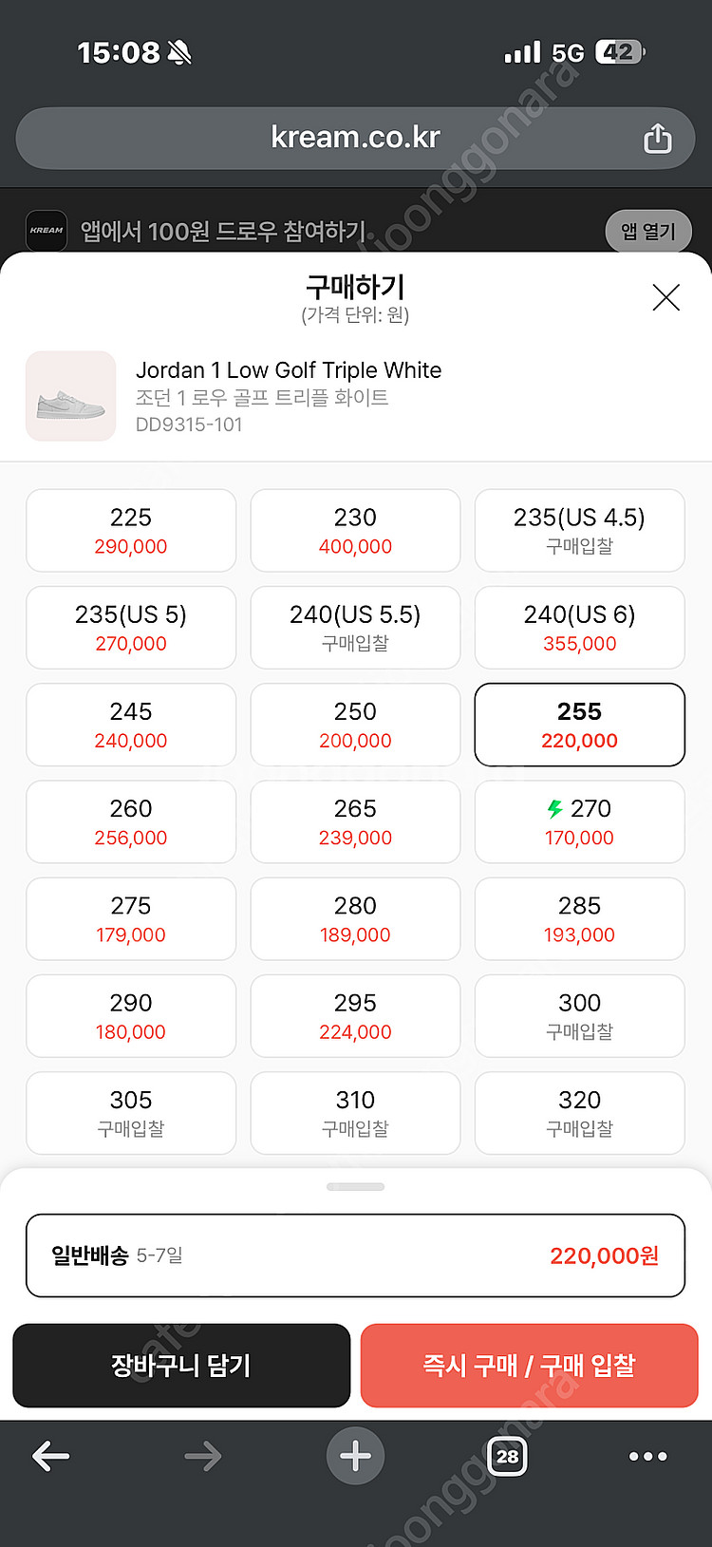712x1547 pixels.
Task: Open the tab switcher showing 28
Action: coord(507,1456)
